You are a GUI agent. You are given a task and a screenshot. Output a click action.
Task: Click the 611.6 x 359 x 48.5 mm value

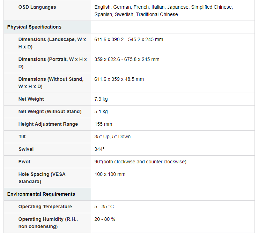119,79
